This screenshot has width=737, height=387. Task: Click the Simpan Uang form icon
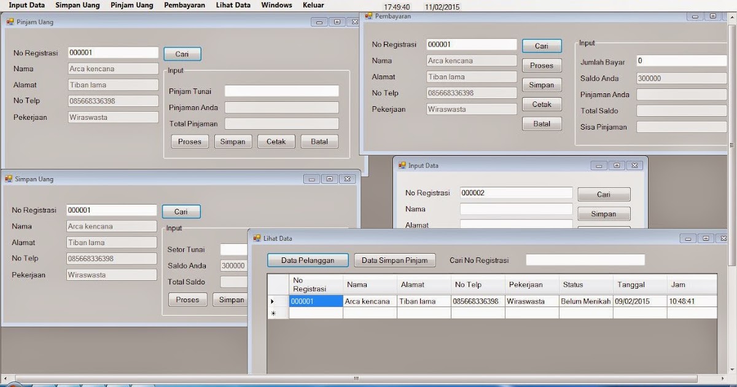9,179
